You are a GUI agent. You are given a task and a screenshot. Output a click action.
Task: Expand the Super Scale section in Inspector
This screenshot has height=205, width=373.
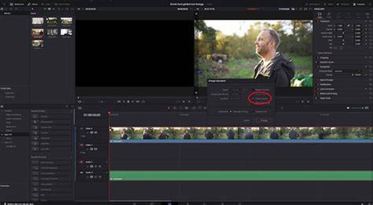pos(325,98)
